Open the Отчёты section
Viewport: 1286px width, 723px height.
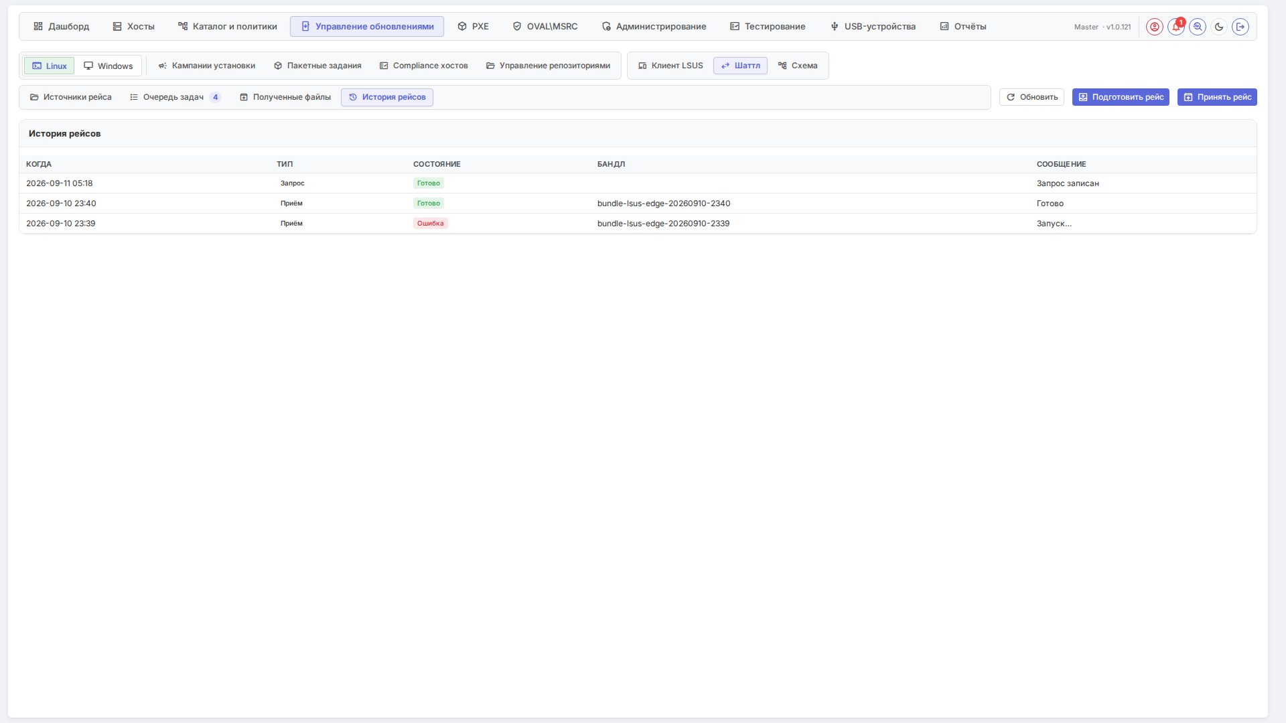click(x=963, y=27)
